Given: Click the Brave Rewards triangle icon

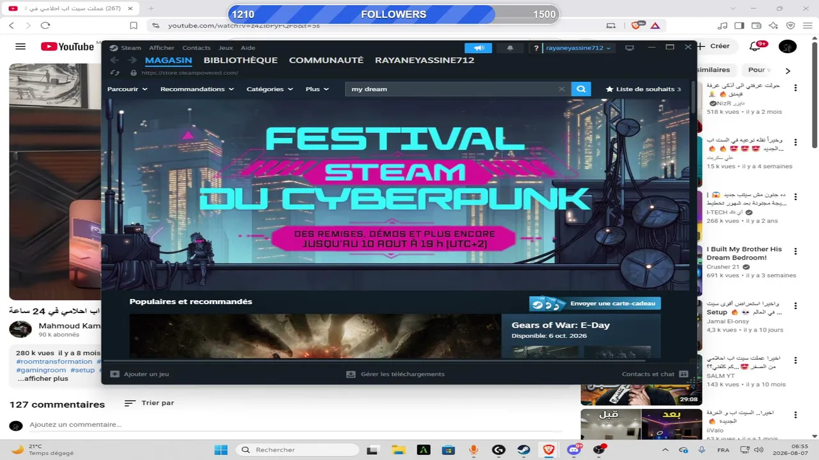Looking at the screenshot, I should coord(655,26).
